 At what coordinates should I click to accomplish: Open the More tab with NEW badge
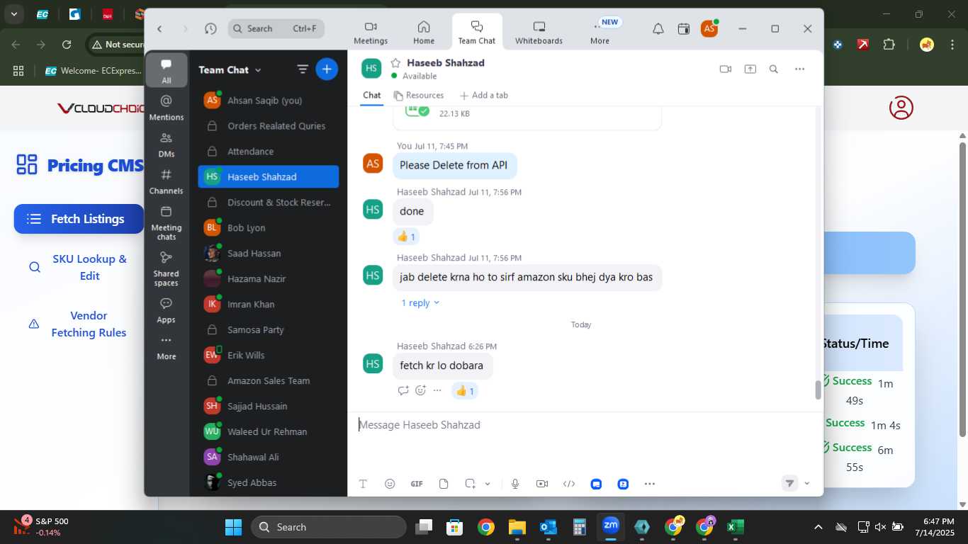pyautogui.click(x=600, y=32)
